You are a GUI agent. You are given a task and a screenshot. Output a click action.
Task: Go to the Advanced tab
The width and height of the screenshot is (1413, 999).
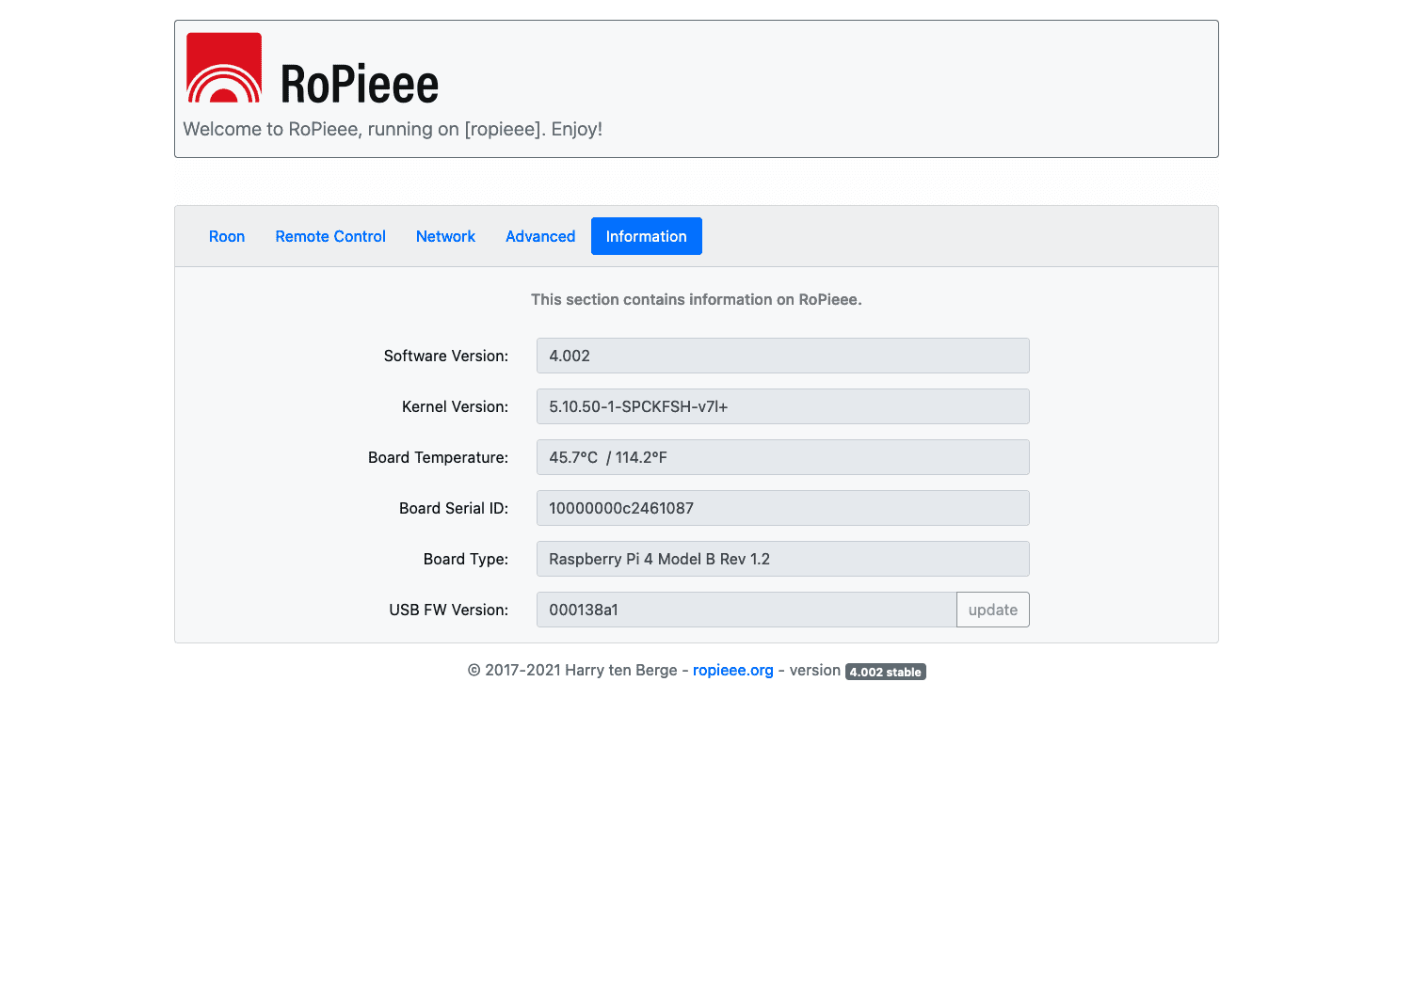coord(540,236)
